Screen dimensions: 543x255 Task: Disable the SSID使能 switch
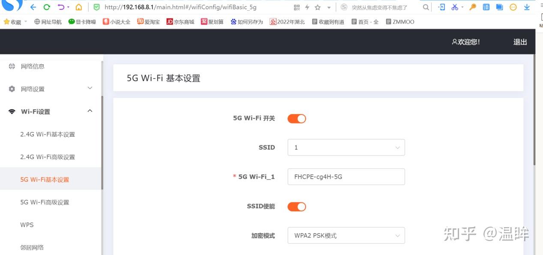pyautogui.click(x=297, y=206)
